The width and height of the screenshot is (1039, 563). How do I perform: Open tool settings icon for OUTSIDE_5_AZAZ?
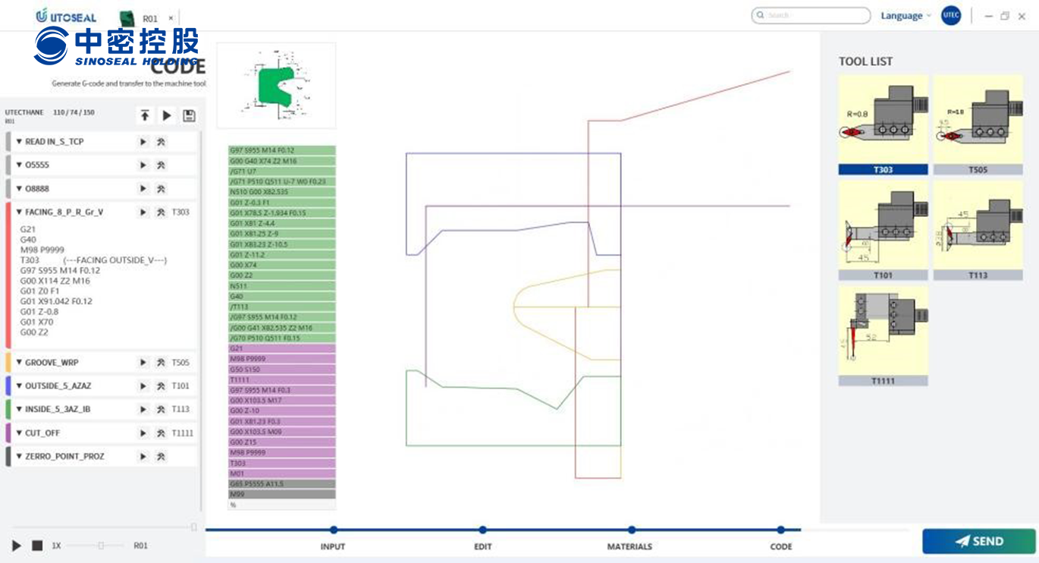tap(161, 386)
